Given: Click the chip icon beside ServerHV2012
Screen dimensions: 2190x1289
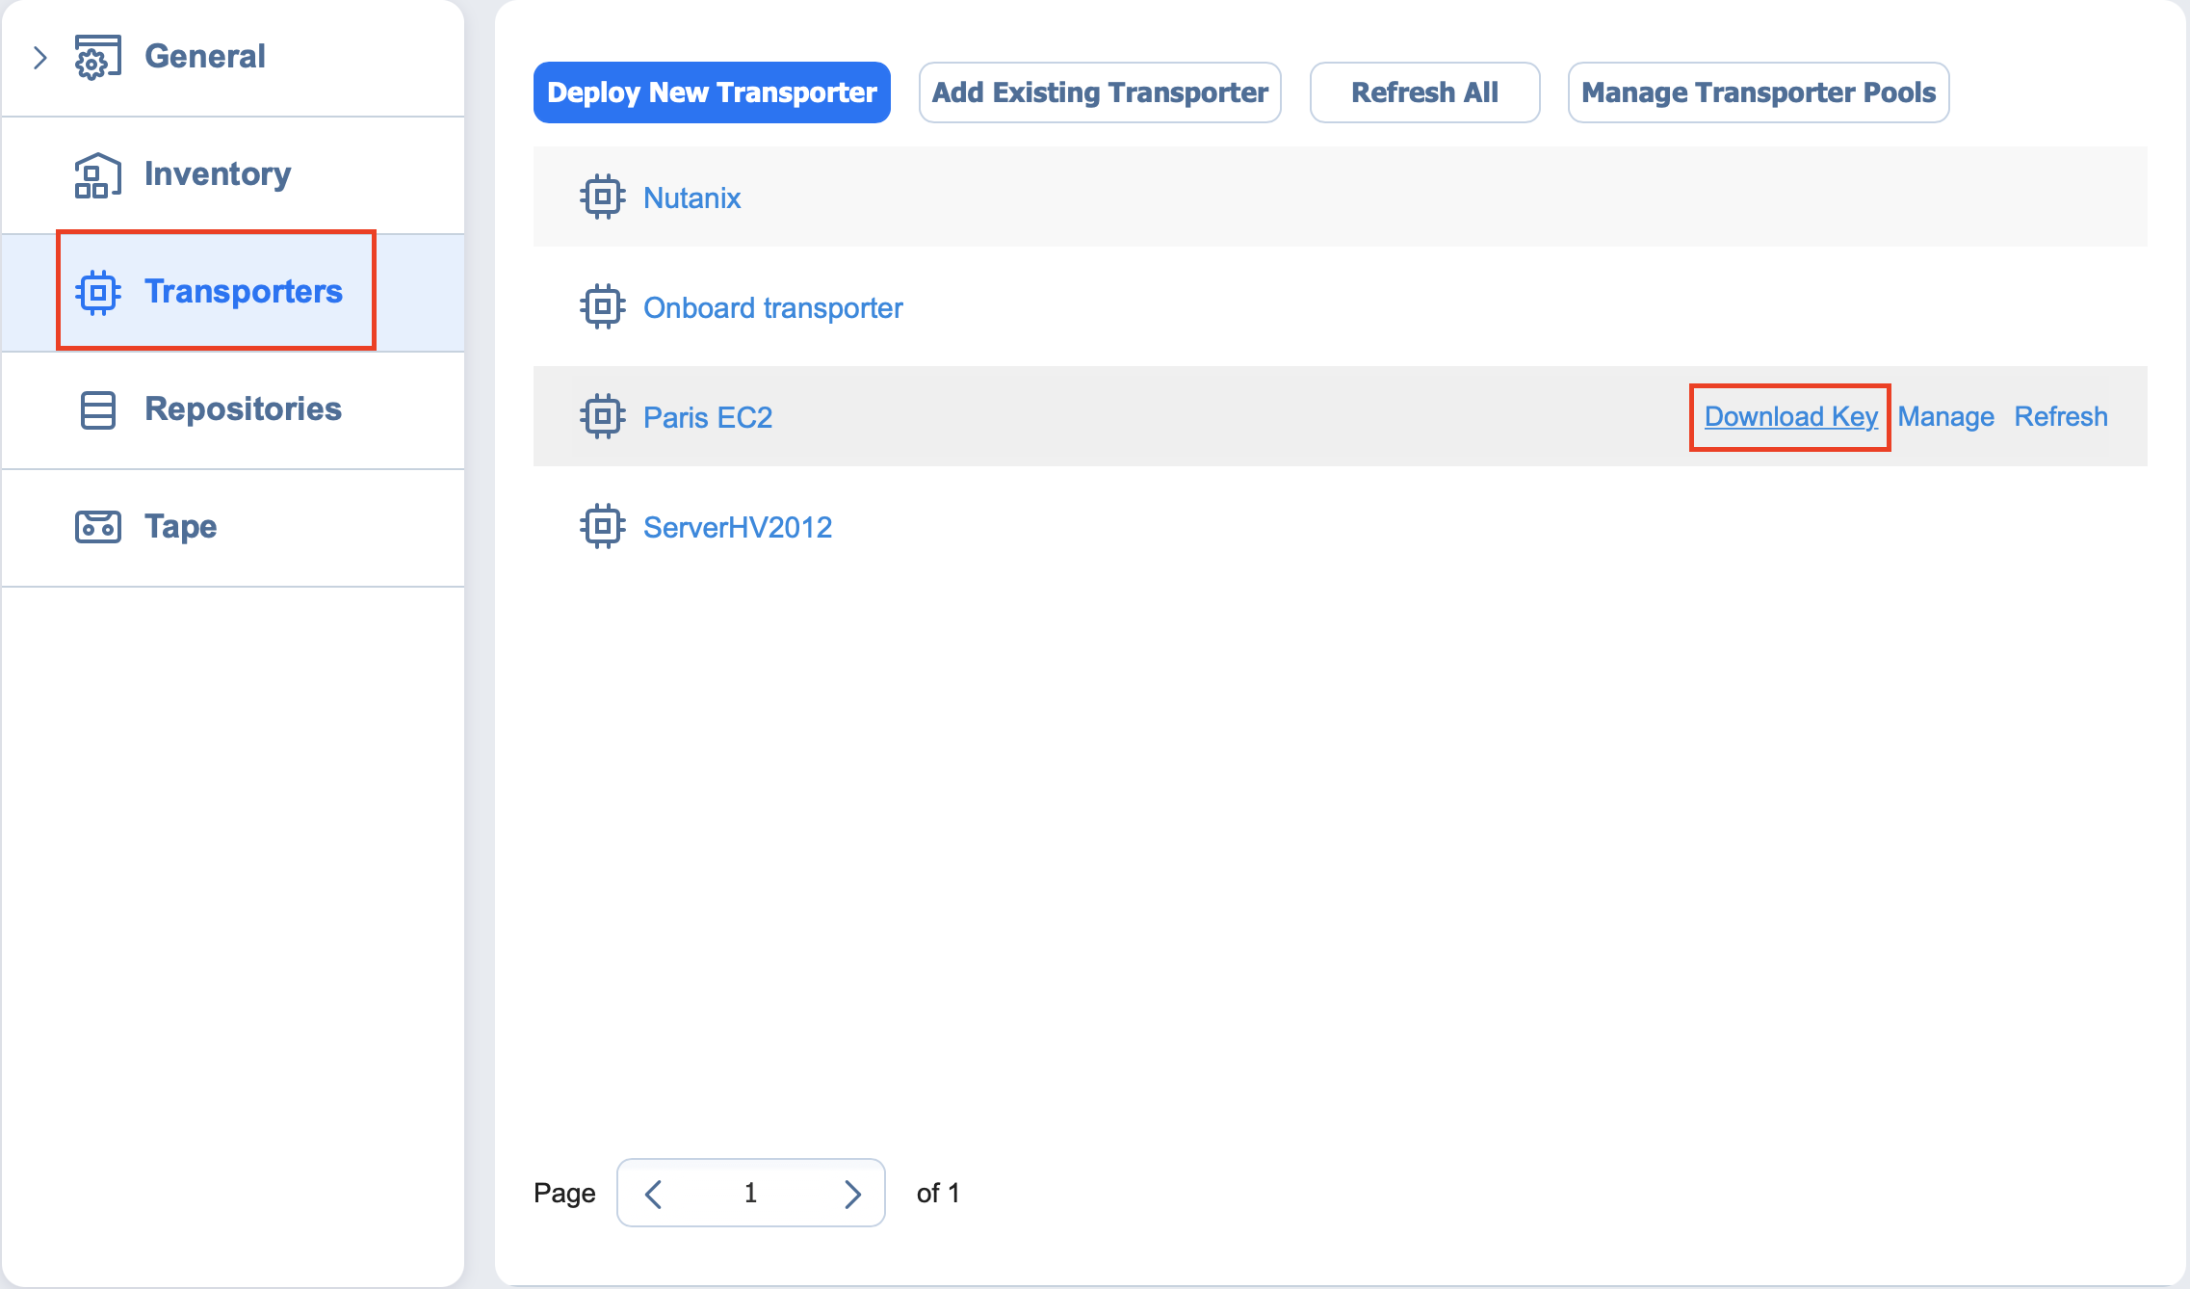Looking at the screenshot, I should [602, 527].
